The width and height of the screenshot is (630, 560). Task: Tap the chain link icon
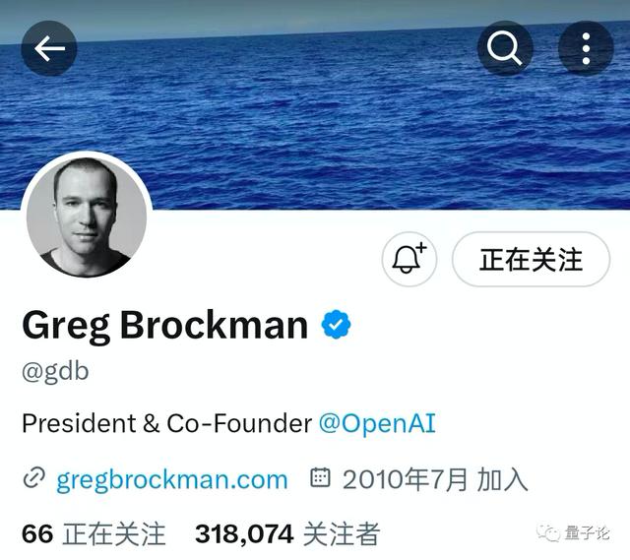point(34,478)
